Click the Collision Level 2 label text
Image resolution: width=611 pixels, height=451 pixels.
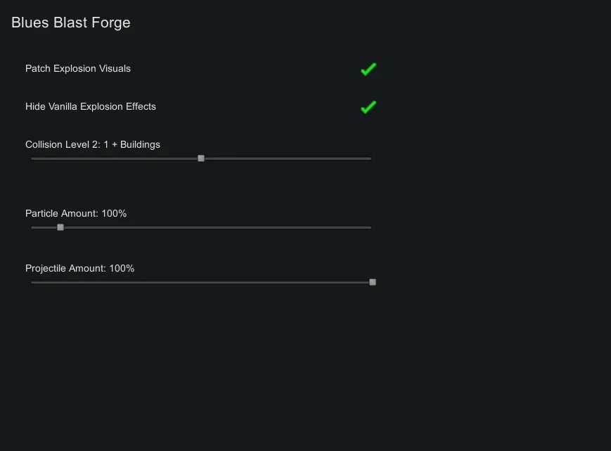click(93, 145)
